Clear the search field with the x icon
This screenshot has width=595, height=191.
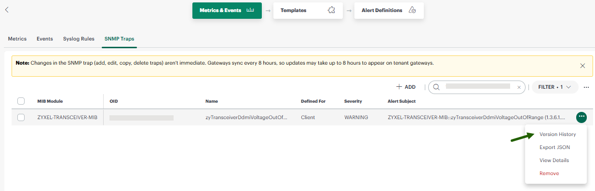click(519, 87)
